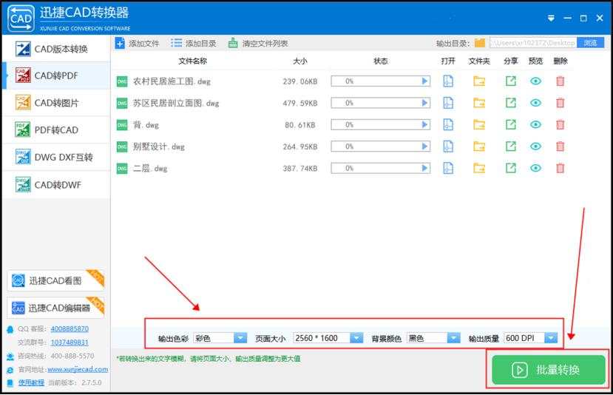Preview 苏区民居剖立面图.dwg with eye icon
The image size is (613, 395).
[535, 103]
